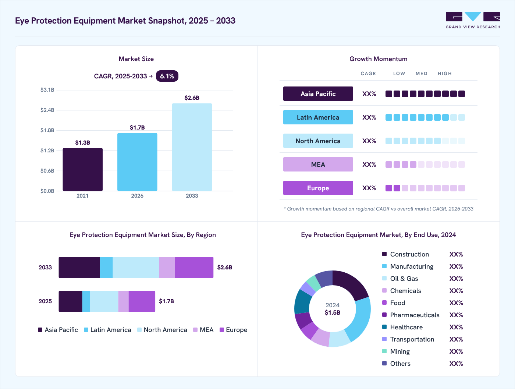Image resolution: width=515 pixels, height=389 pixels.
Task: Click the Mining legend swatch
Action: point(384,351)
